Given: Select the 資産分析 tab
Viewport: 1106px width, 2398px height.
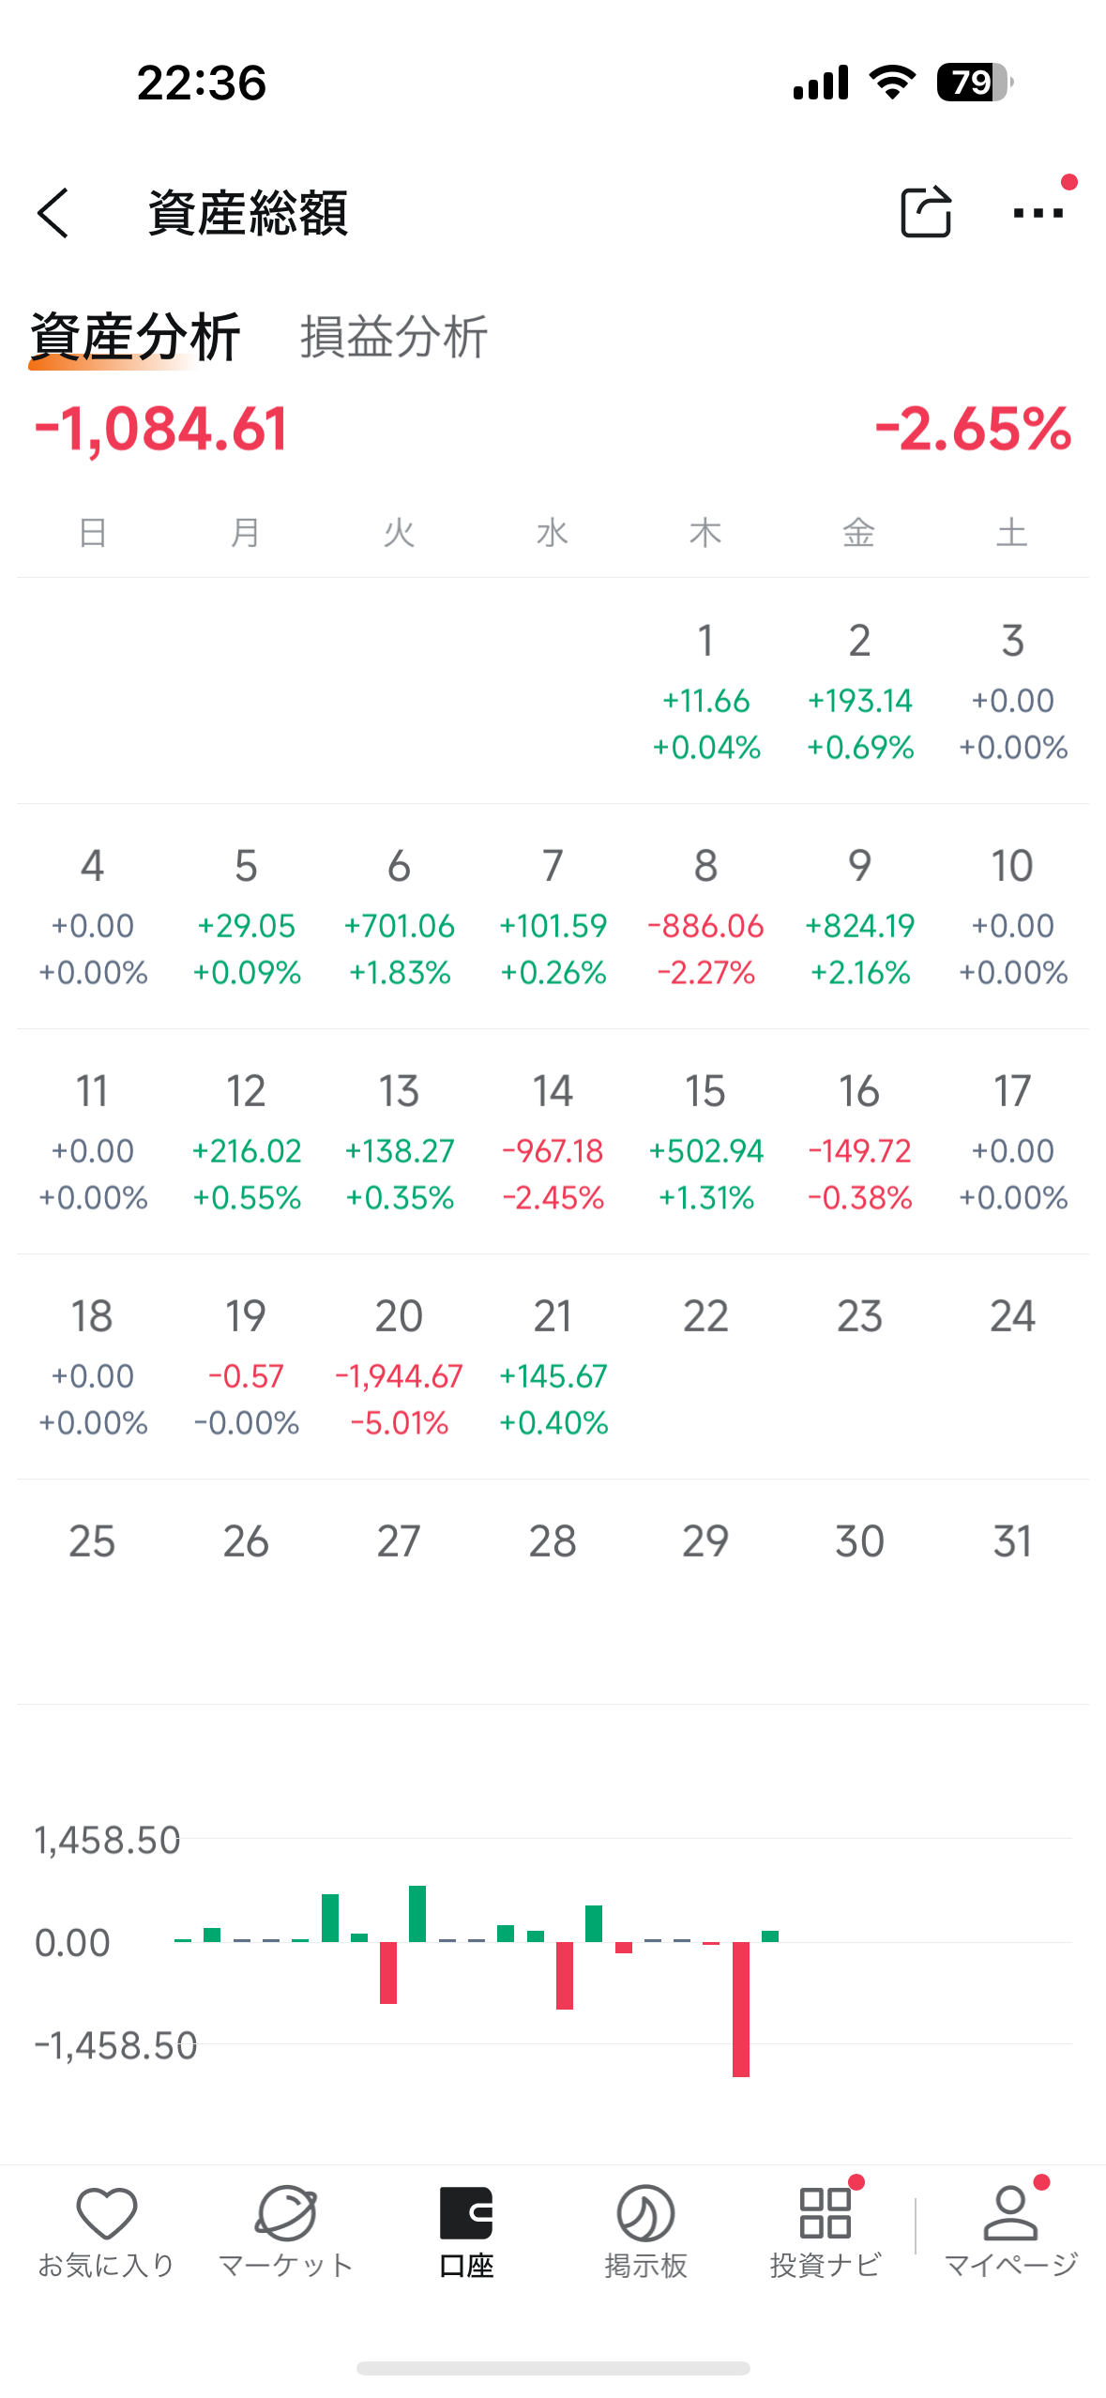Looking at the screenshot, I should 136,337.
